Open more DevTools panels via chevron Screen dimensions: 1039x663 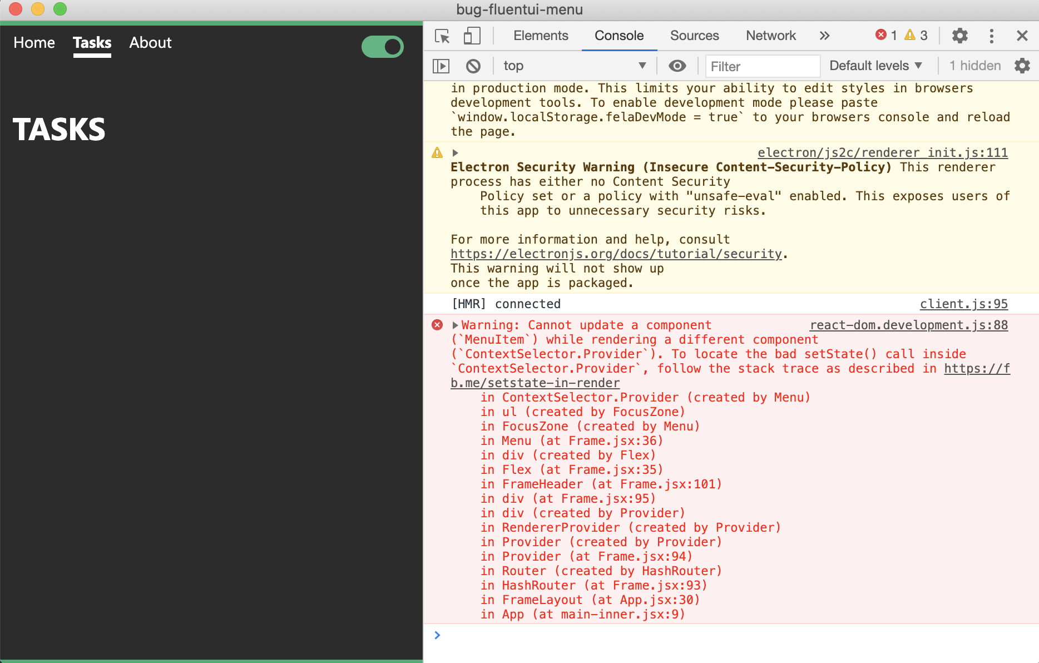(x=824, y=35)
